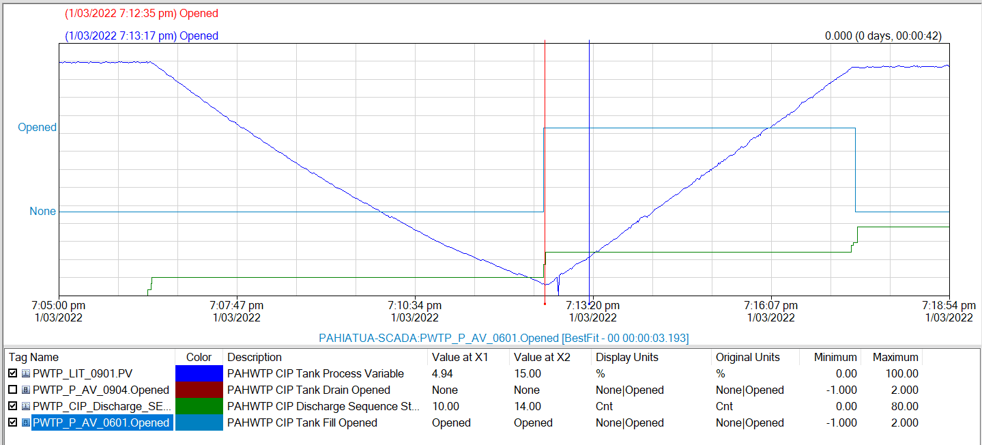Toggle the PWTP_P_AV_0601.Opened checkbox
Viewport: 982px width, 445px height.
tap(13, 422)
